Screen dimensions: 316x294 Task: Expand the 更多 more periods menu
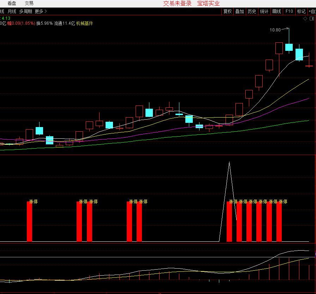(41, 11)
